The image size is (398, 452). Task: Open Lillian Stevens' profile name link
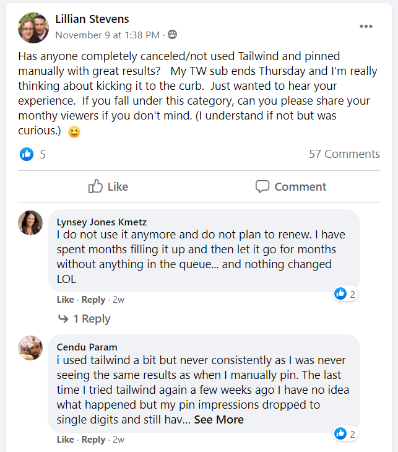[x=92, y=19]
